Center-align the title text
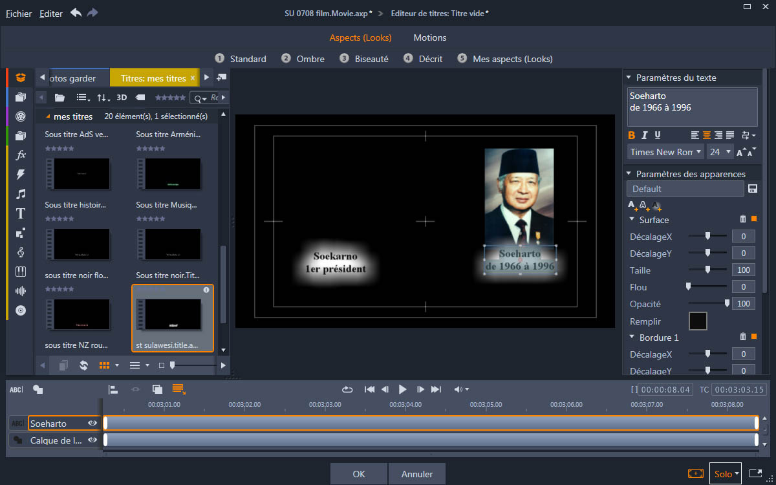Viewport: 776px width, 485px height. [707, 135]
